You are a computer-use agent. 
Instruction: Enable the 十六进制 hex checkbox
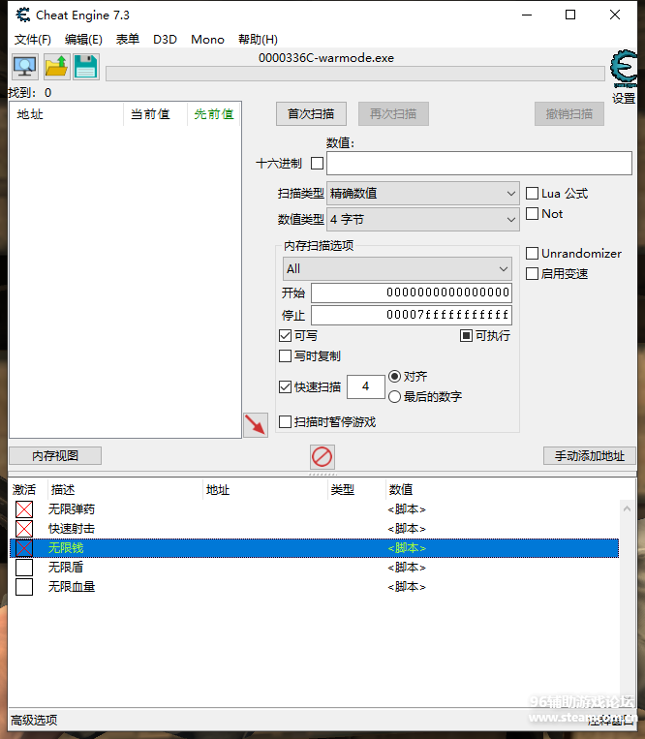pos(317,164)
